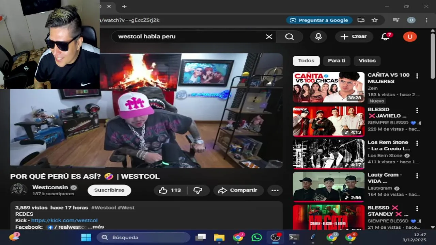Dislike the Westcol video
The image size is (436, 245).
[x=198, y=190]
